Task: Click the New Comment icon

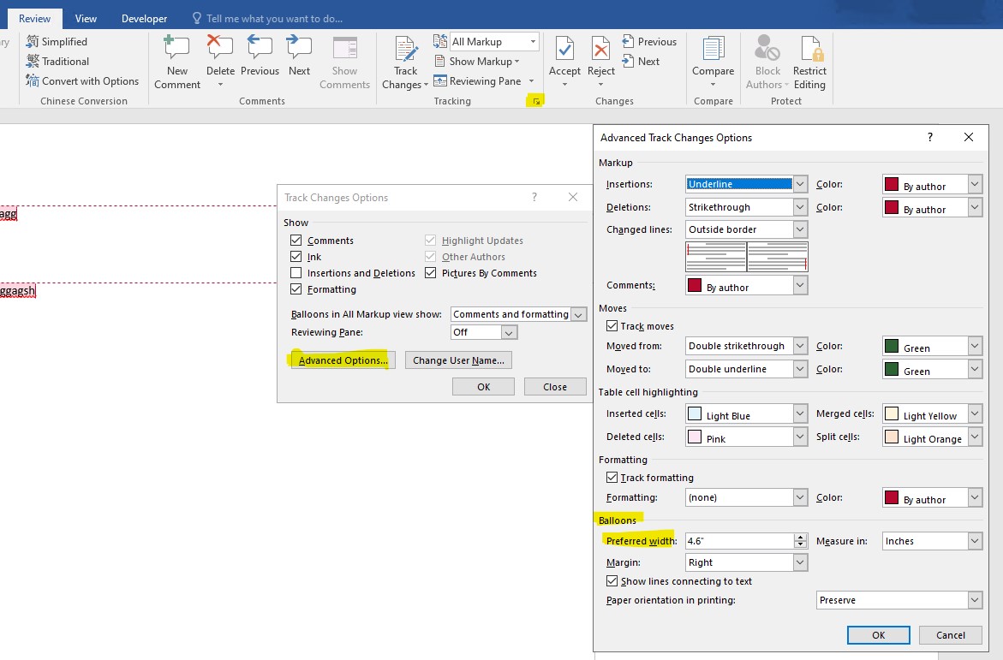Action: [176, 48]
